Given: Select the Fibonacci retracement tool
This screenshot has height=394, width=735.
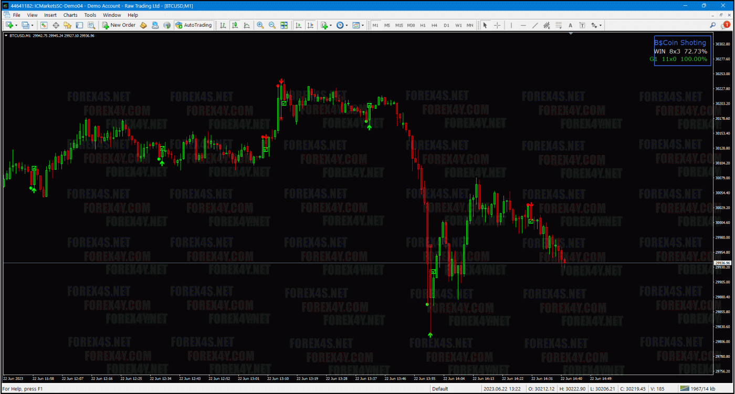Looking at the screenshot, I should coord(559,25).
